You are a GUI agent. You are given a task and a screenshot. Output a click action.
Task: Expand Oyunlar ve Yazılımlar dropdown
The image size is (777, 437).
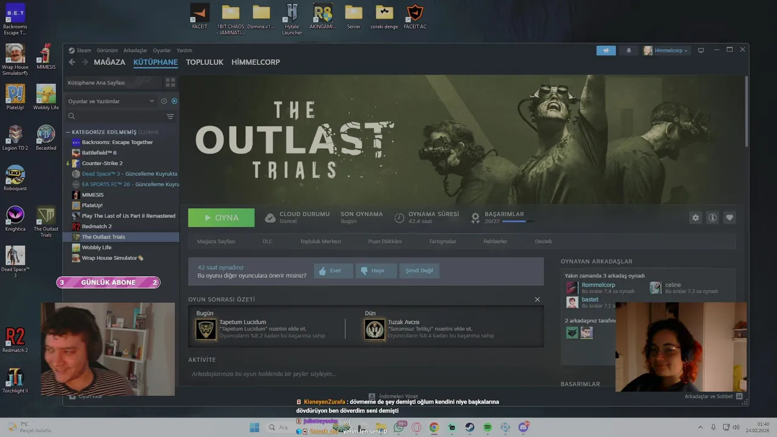pos(111,101)
